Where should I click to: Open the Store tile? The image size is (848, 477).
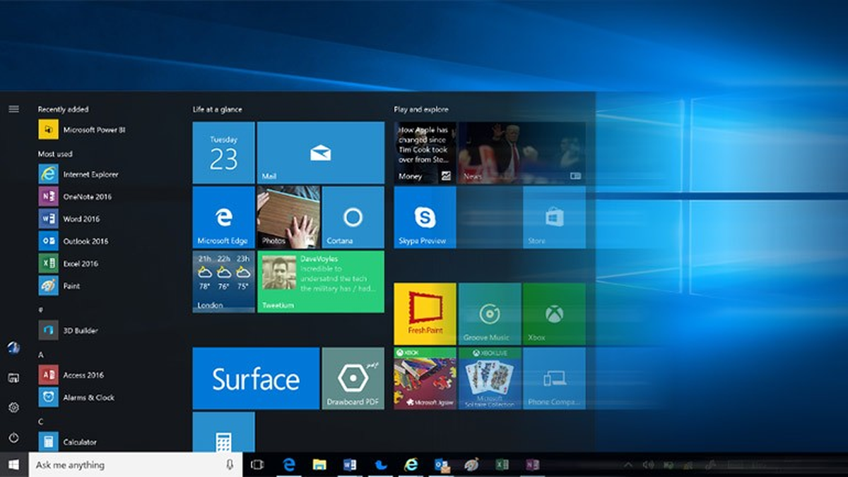[x=554, y=217]
